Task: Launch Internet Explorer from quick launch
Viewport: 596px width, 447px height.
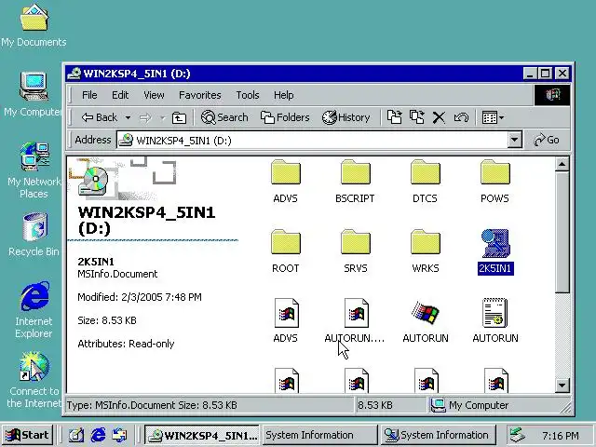Action: pos(98,435)
